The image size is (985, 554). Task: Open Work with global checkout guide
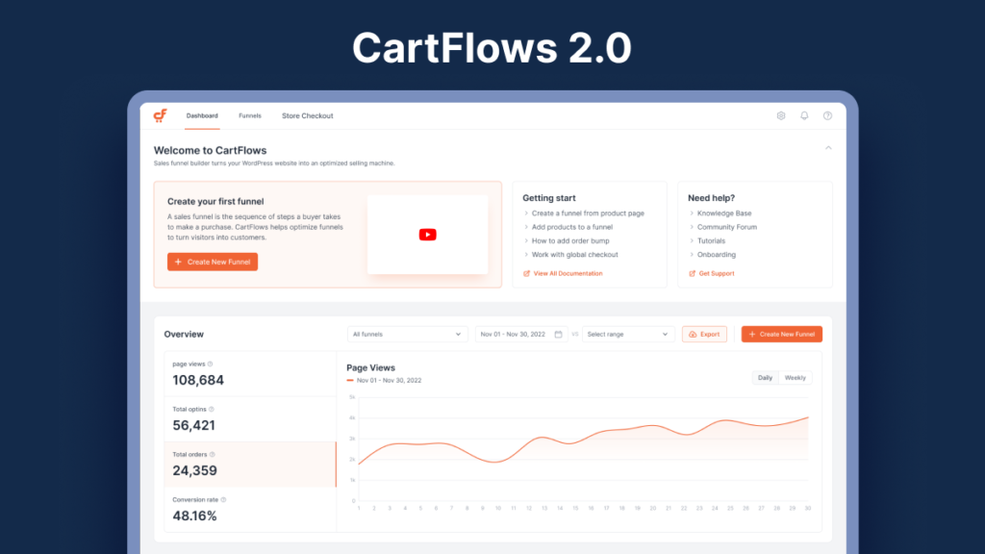575,254
